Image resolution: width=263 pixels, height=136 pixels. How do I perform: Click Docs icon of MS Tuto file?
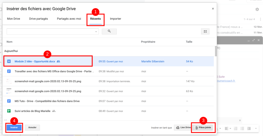(x=9, y=101)
